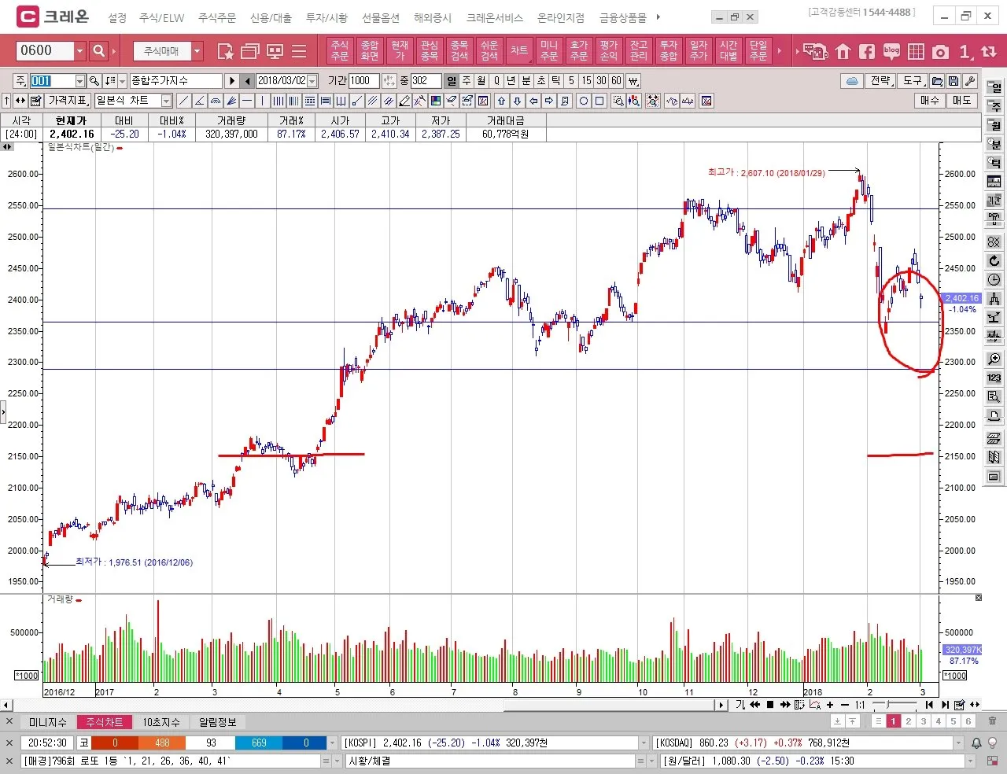Click the 종합주가지수 name field
Viewport: 1007px width, 774px height.
point(176,81)
